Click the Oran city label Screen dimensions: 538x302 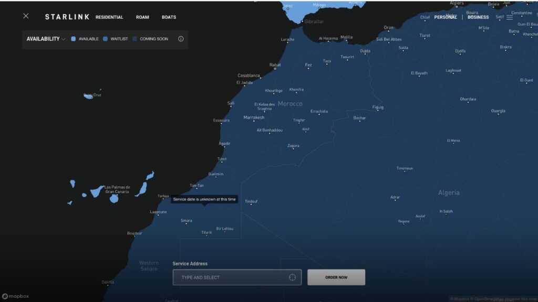[x=388, y=27]
